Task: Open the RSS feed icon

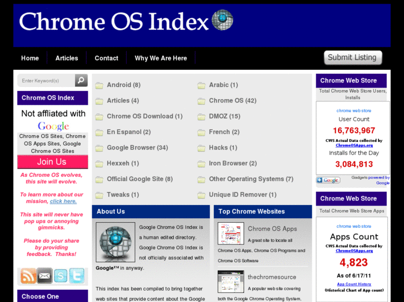Action: pyautogui.click(x=28, y=276)
